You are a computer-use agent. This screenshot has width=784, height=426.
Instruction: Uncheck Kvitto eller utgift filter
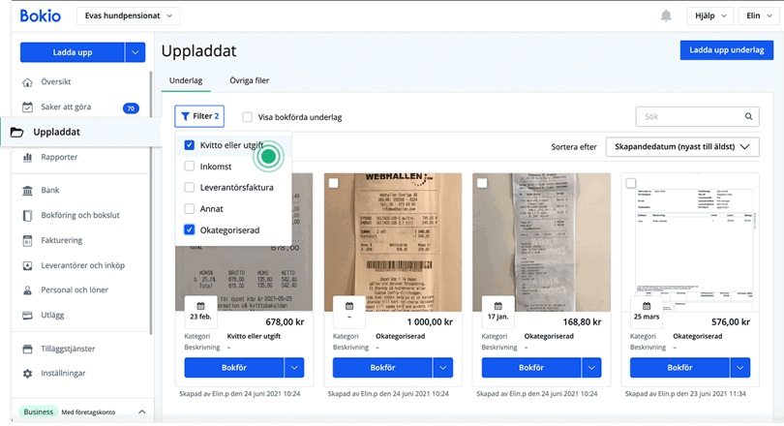point(190,144)
